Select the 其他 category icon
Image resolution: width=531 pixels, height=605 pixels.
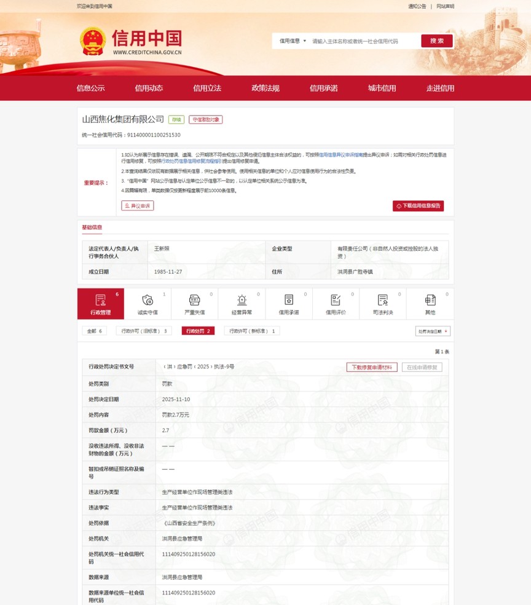point(430,301)
